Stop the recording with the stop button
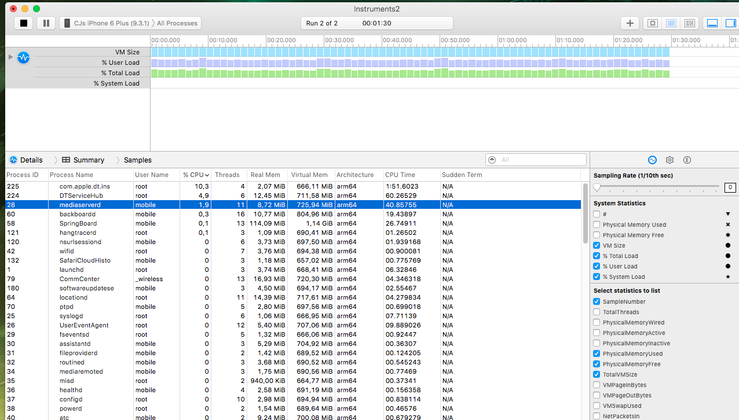This screenshot has width=739, height=420. pyautogui.click(x=24, y=23)
